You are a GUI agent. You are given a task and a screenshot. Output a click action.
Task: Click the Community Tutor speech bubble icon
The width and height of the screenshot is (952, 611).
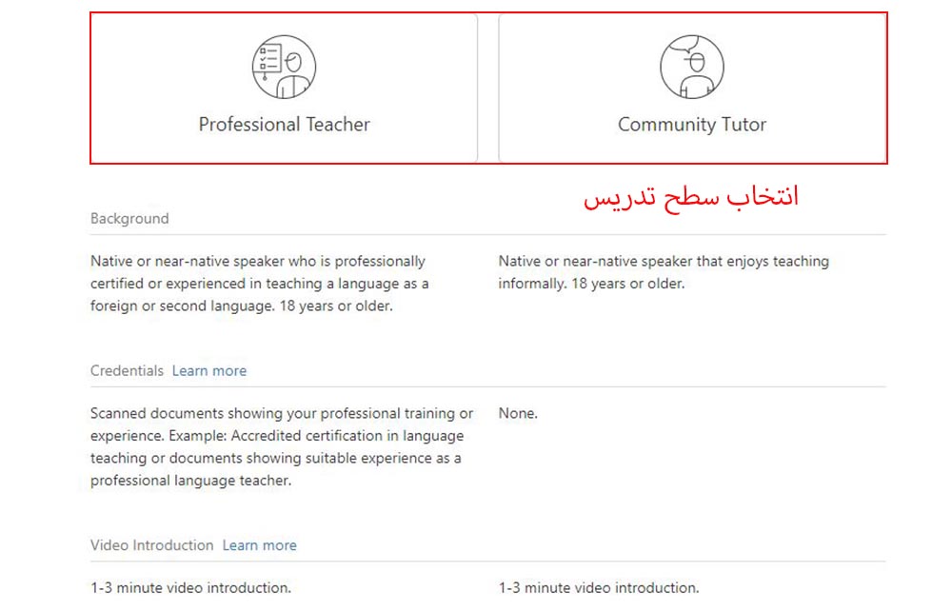[x=692, y=67]
